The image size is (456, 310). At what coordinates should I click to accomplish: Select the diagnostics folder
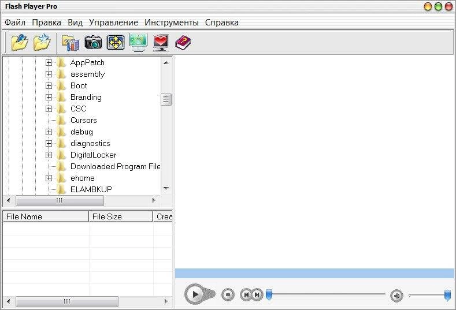click(x=90, y=144)
